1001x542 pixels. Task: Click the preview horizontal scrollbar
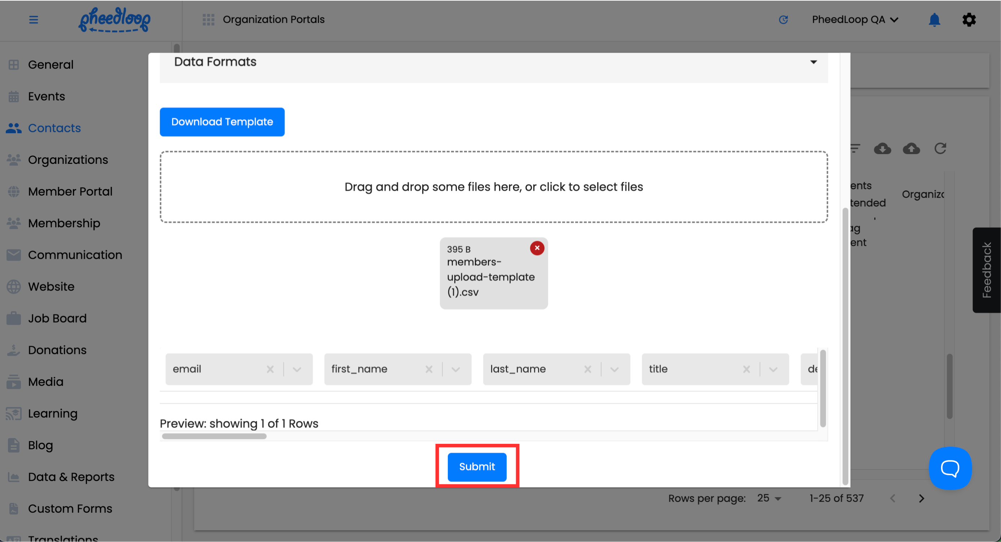pyautogui.click(x=214, y=436)
